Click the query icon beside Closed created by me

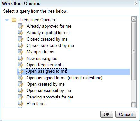click(x=21, y=39)
